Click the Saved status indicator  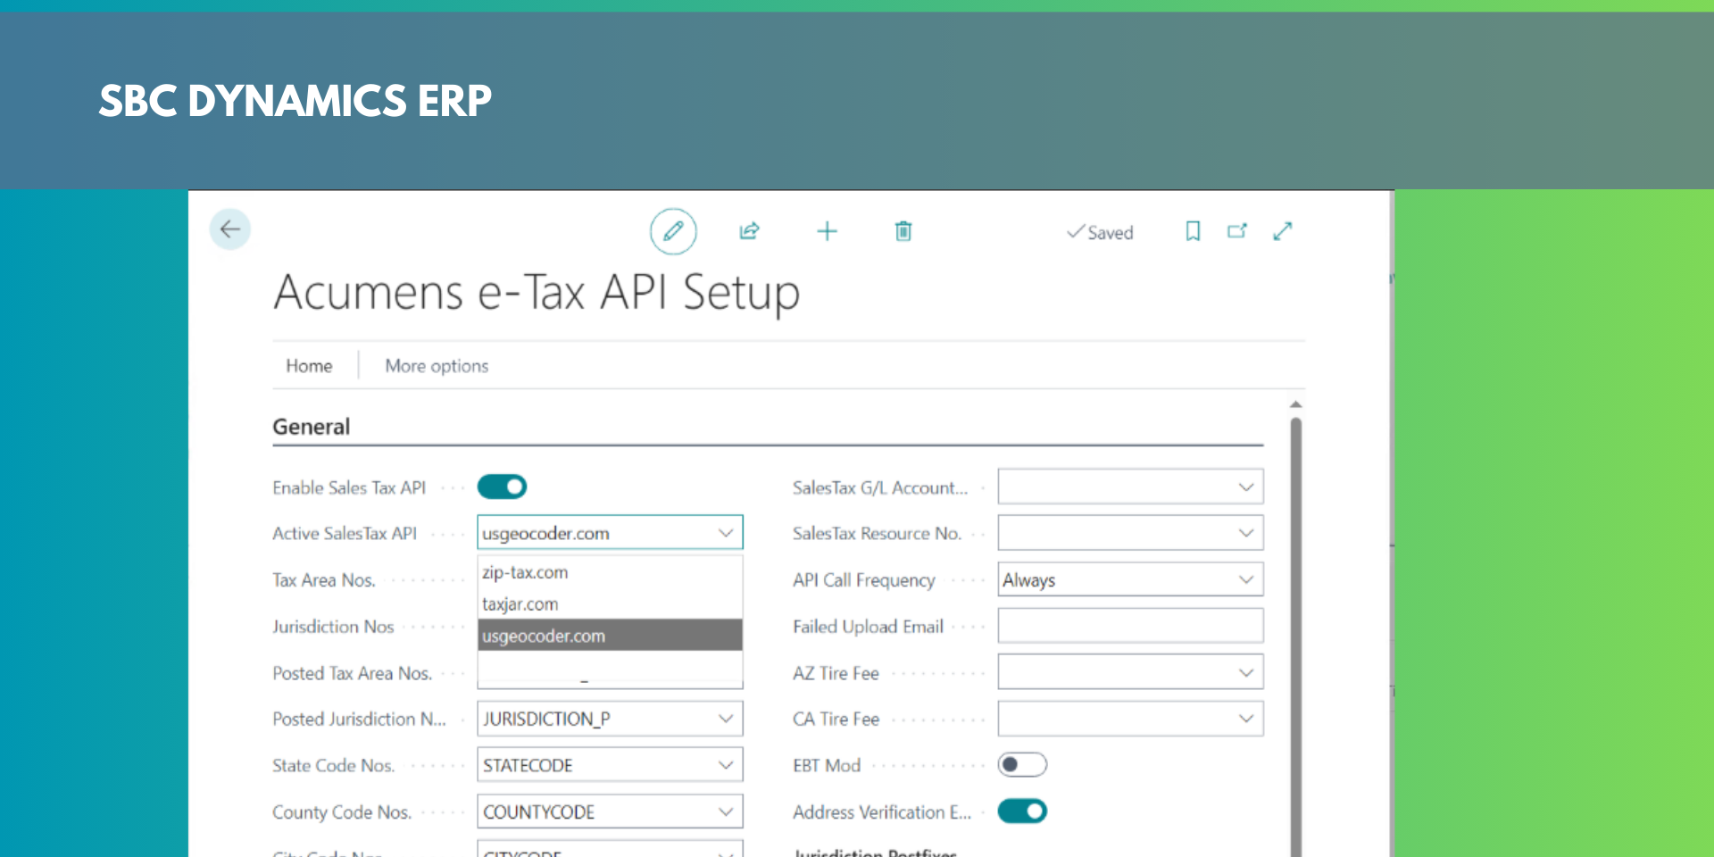coord(1100,232)
